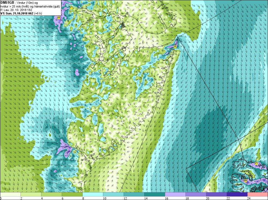Click the pink above-24 m/s legend swatch
Image resolution: width=268 pixels, height=200 pixels.
(258, 195)
